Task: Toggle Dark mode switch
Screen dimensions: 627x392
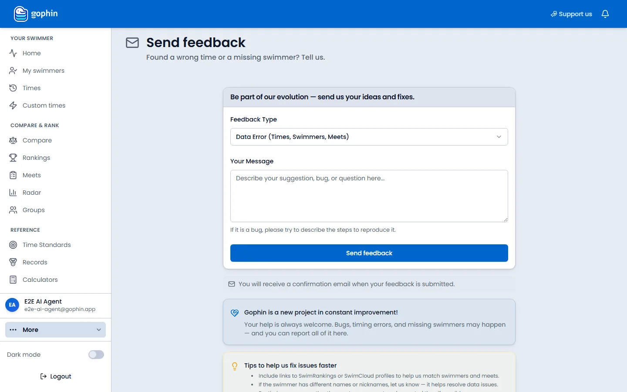Action: pos(96,355)
